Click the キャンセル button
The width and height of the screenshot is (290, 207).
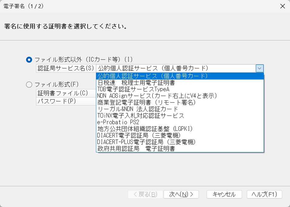[224, 195]
